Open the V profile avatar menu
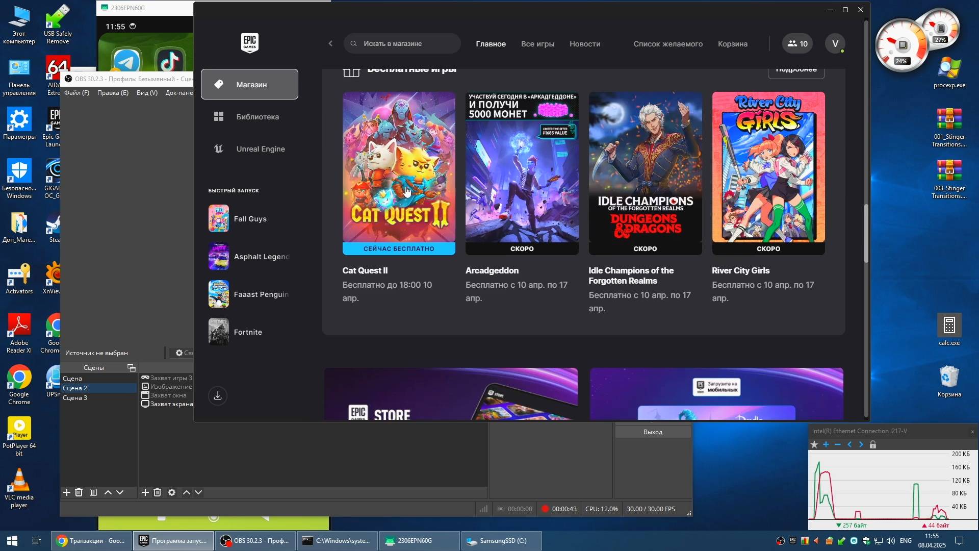The height and width of the screenshot is (551, 979). tap(835, 44)
